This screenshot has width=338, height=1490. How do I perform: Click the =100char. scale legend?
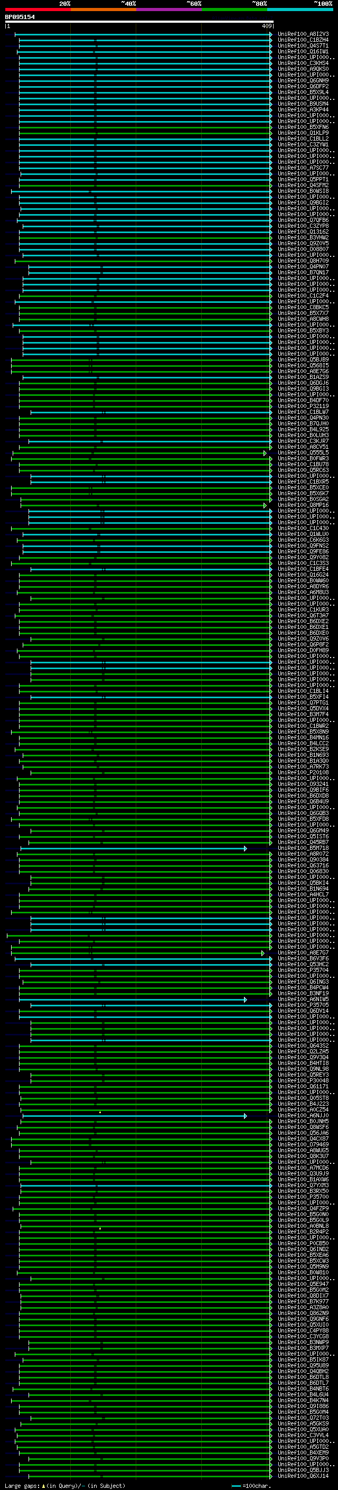[251, 1486]
